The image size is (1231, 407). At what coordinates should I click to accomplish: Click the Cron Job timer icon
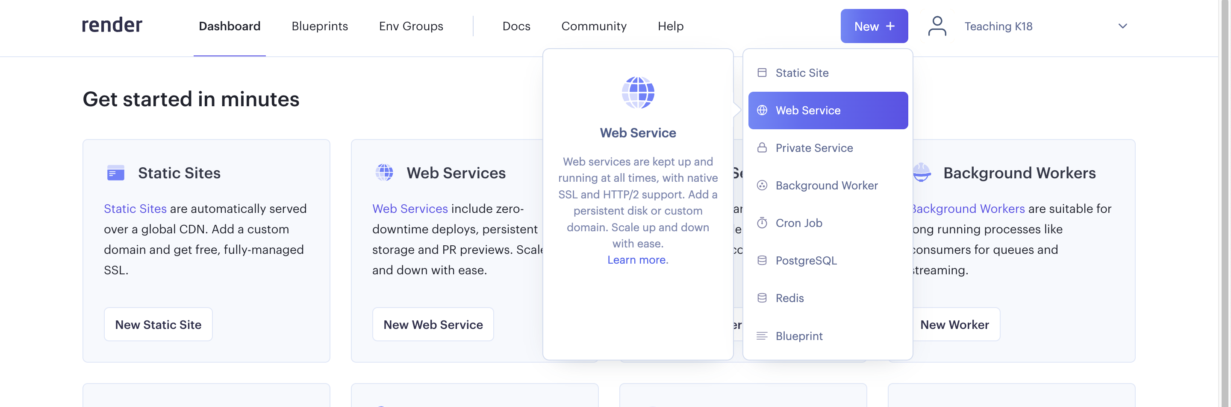coord(762,223)
